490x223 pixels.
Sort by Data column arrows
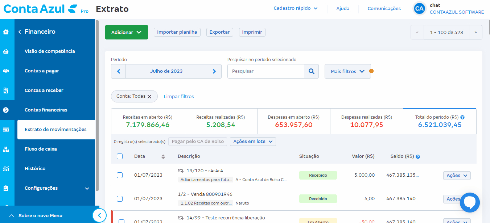pyautogui.click(x=163, y=156)
